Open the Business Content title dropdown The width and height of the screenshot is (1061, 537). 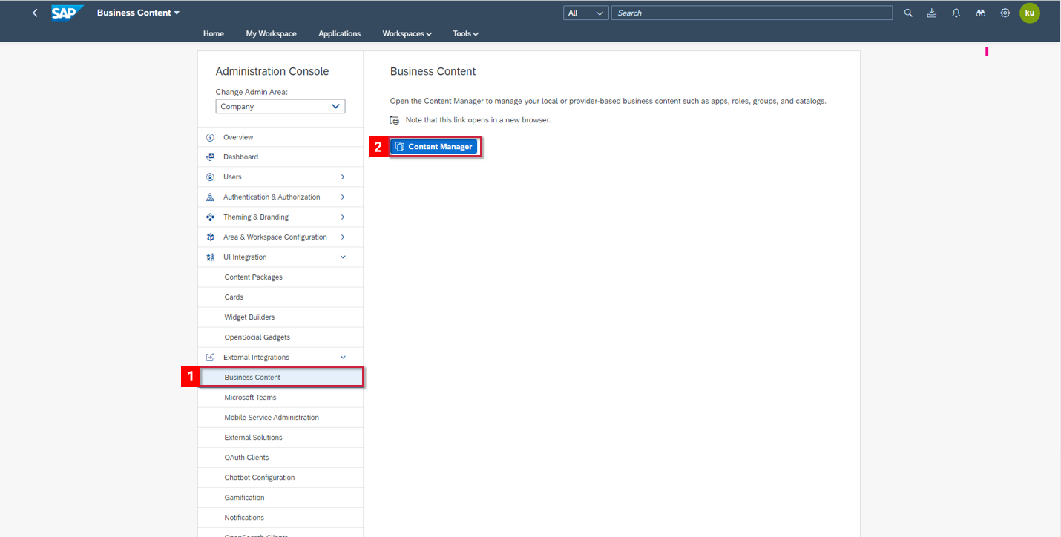point(138,13)
